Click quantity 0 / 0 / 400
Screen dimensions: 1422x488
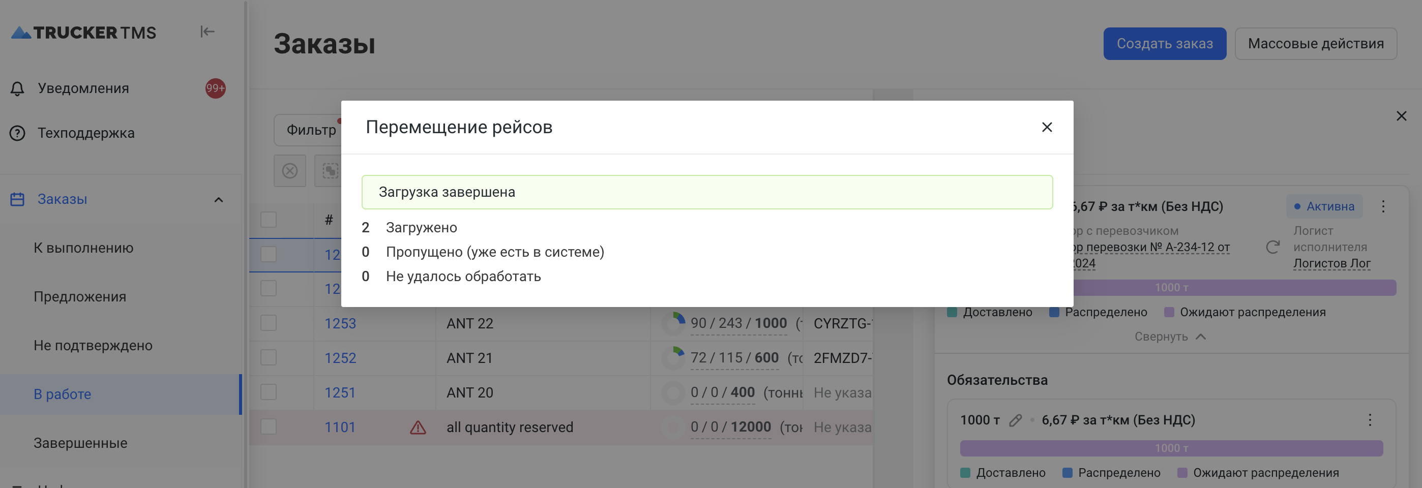tap(723, 392)
